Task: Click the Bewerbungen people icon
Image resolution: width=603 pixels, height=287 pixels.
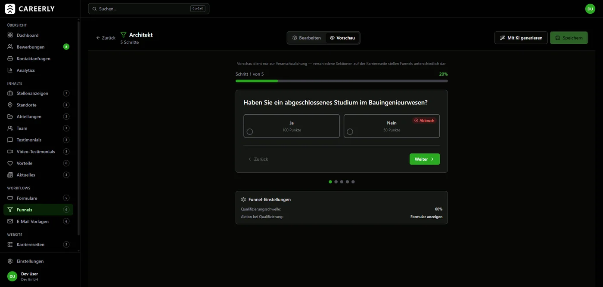Action: 10,47
